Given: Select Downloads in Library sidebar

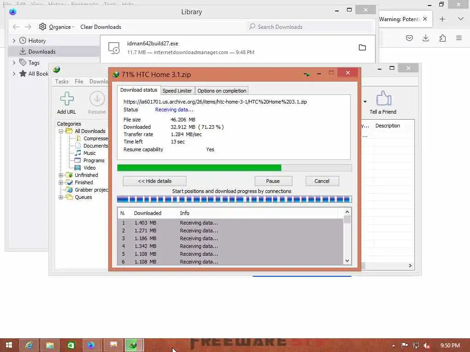Looking at the screenshot, I should coord(54,51).
